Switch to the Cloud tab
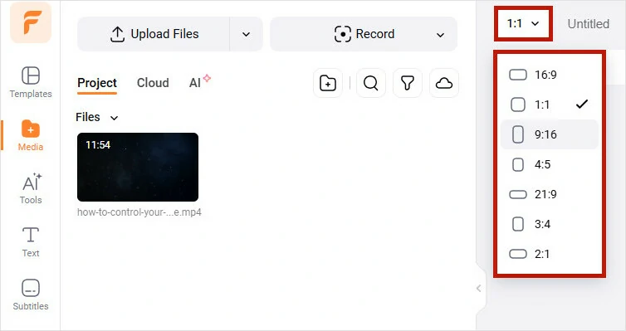The height and width of the screenshot is (331, 626). pos(153,83)
